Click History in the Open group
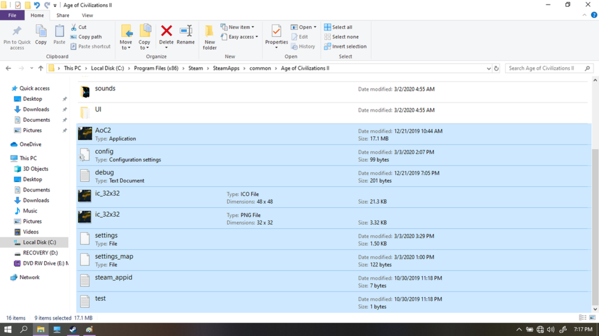This screenshot has width=599, height=336. tap(303, 46)
